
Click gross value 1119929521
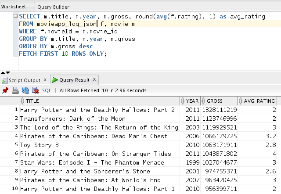coord(219,127)
